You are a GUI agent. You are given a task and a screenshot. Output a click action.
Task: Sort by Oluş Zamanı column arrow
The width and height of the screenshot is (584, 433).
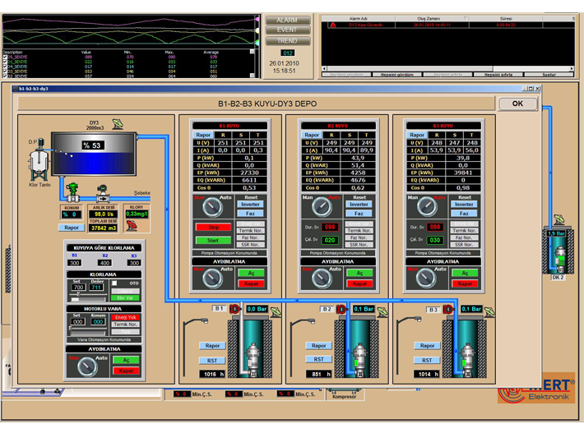pos(466,18)
